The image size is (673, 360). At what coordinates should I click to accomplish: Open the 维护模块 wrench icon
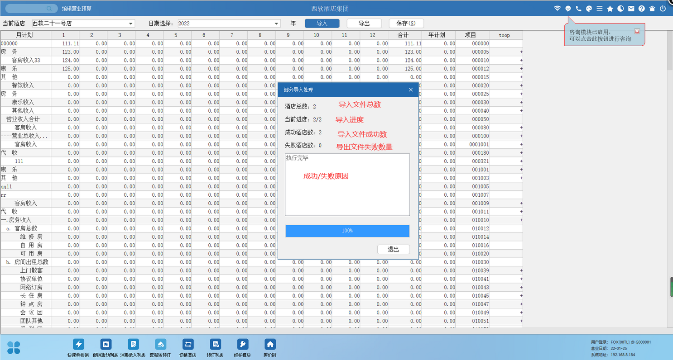243,344
